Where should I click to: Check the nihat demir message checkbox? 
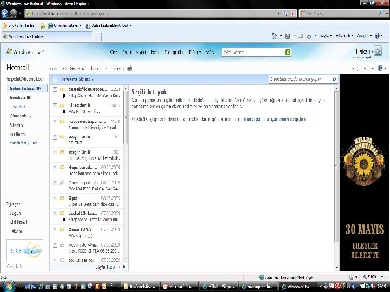[x=55, y=105]
